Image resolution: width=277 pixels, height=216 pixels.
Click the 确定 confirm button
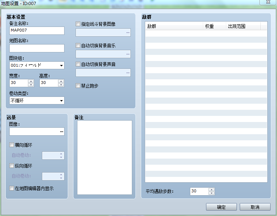(221, 207)
